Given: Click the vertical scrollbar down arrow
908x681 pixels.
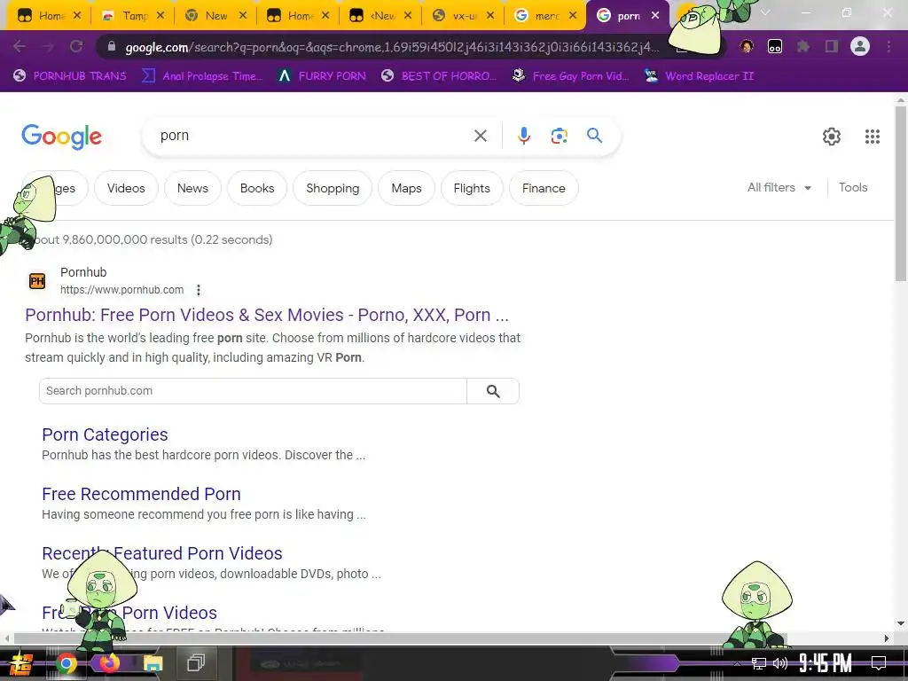Looking at the screenshot, I should (x=901, y=623).
